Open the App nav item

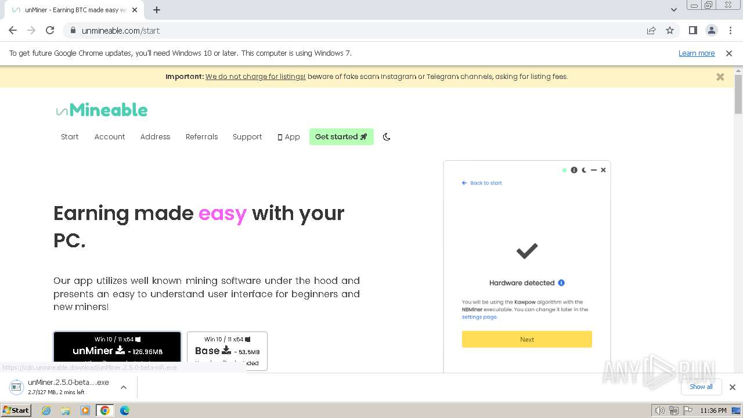(288, 137)
